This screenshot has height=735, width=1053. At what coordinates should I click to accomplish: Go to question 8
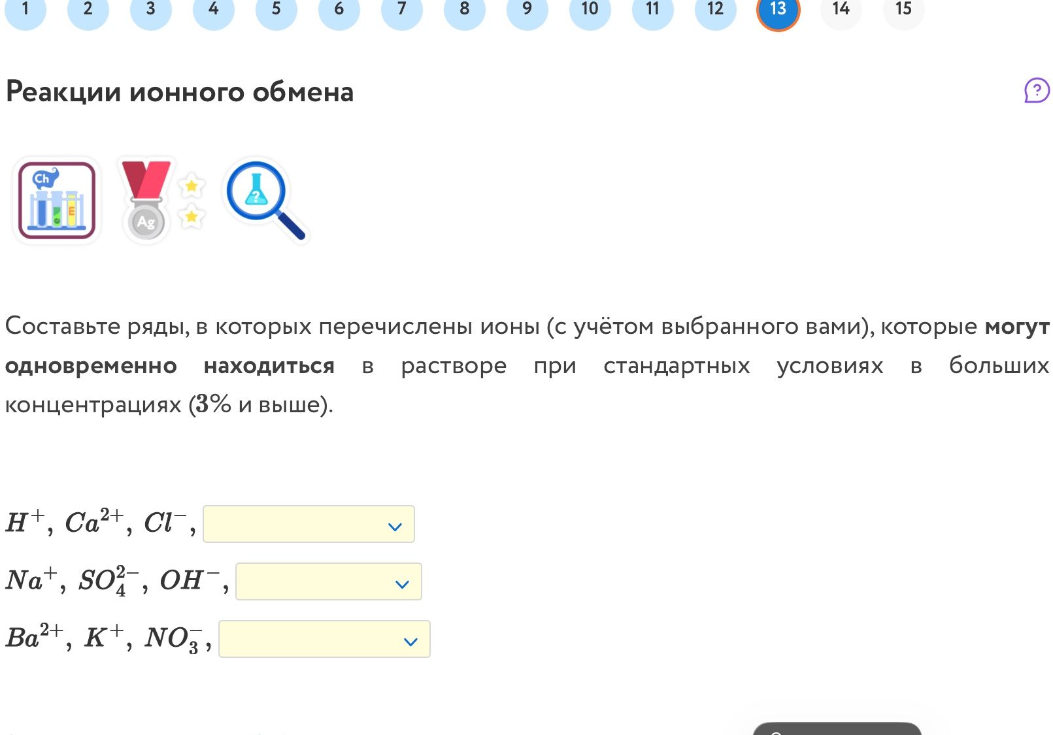pos(465,10)
